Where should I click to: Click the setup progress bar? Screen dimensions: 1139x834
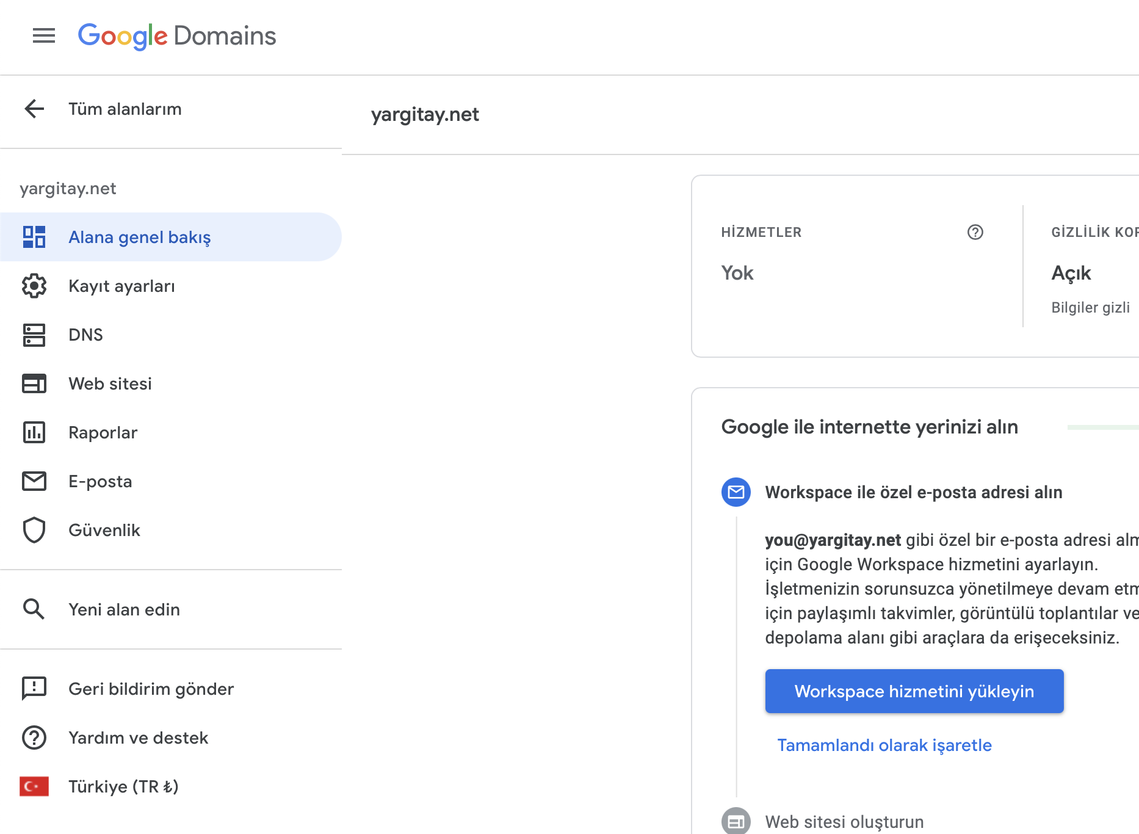[1103, 427]
